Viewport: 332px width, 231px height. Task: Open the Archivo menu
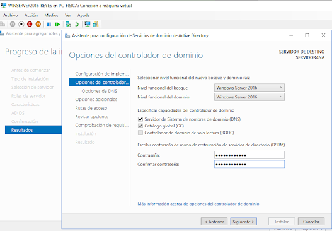pyautogui.click(x=10, y=15)
